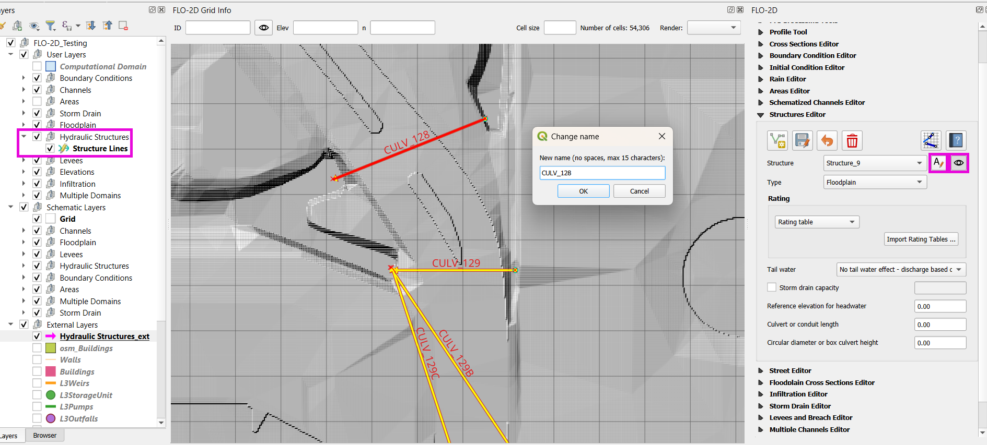Click the New name text field

tap(602, 173)
